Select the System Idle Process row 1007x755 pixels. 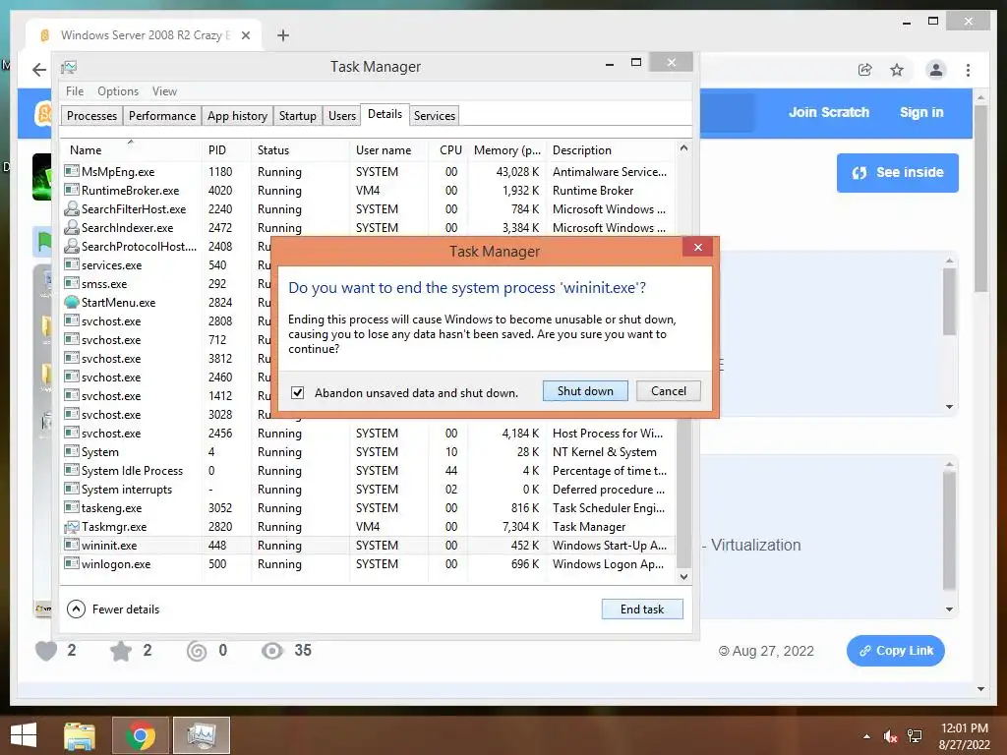point(368,471)
